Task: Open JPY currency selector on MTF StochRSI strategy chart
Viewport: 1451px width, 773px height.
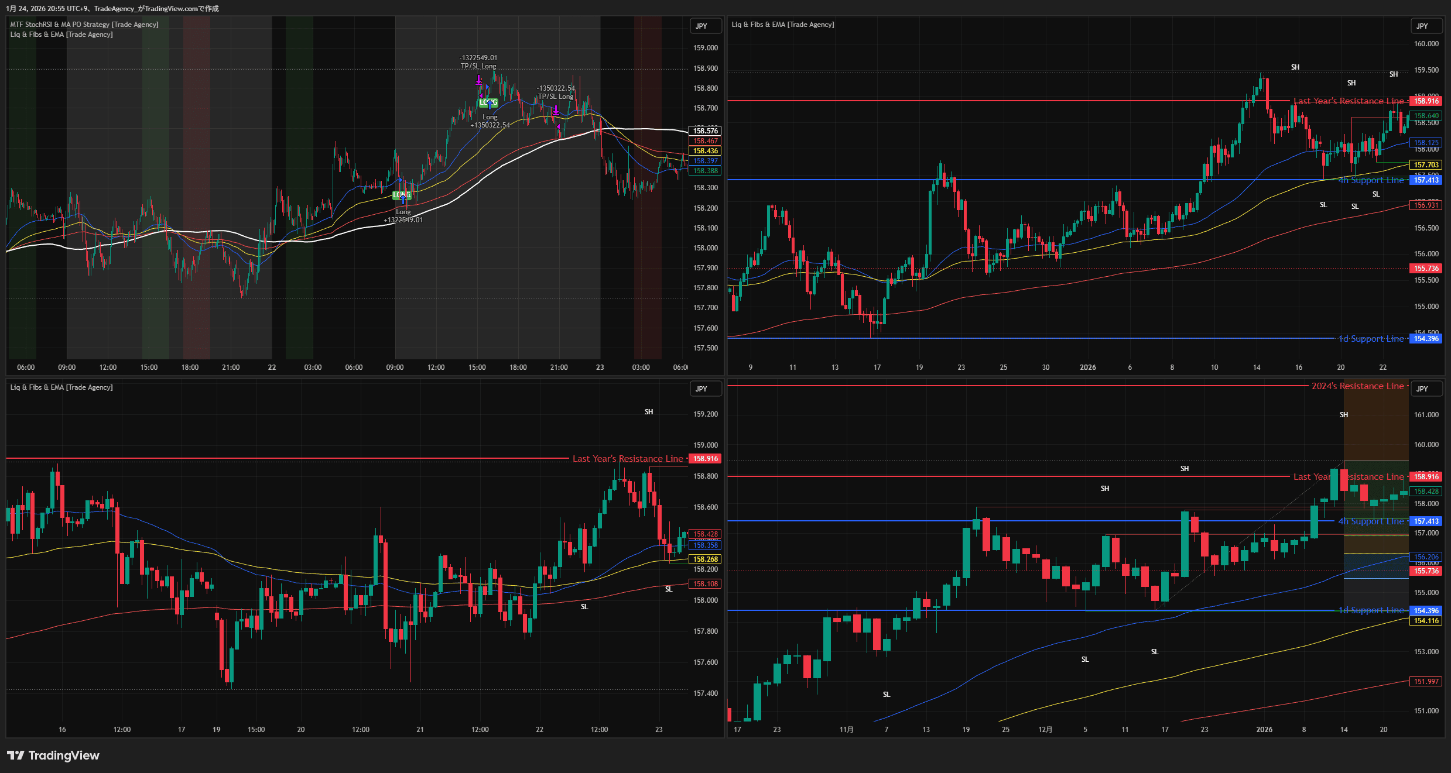Action: click(701, 26)
